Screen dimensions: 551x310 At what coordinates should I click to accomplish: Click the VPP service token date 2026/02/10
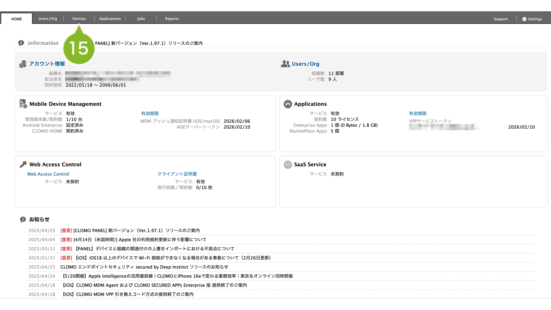pos(522,127)
